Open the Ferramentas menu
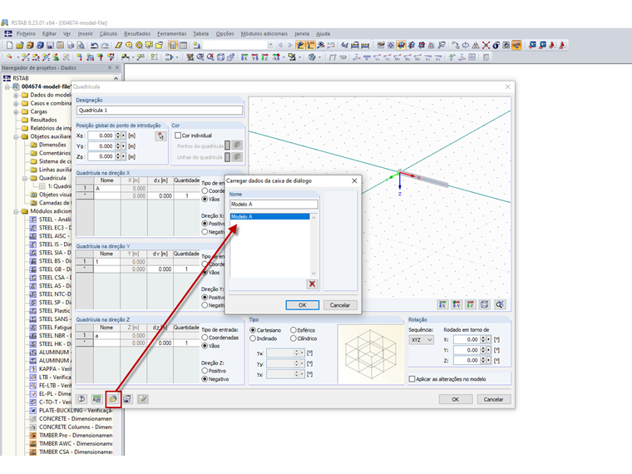This screenshot has height=474, width=632. tap(171, 34)
